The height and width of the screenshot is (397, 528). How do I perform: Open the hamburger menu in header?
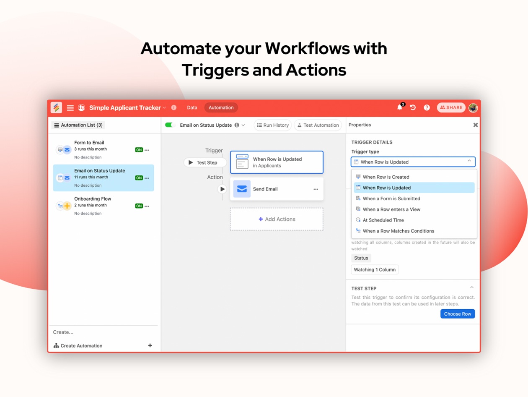[x=70, y=108]
